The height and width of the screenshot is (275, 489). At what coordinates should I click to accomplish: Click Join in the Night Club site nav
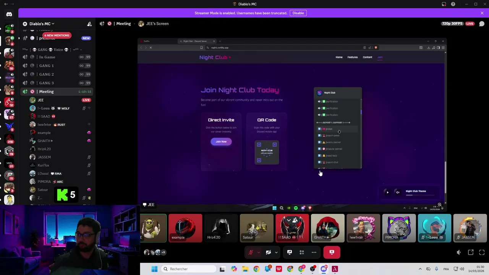tap(380, 57)
